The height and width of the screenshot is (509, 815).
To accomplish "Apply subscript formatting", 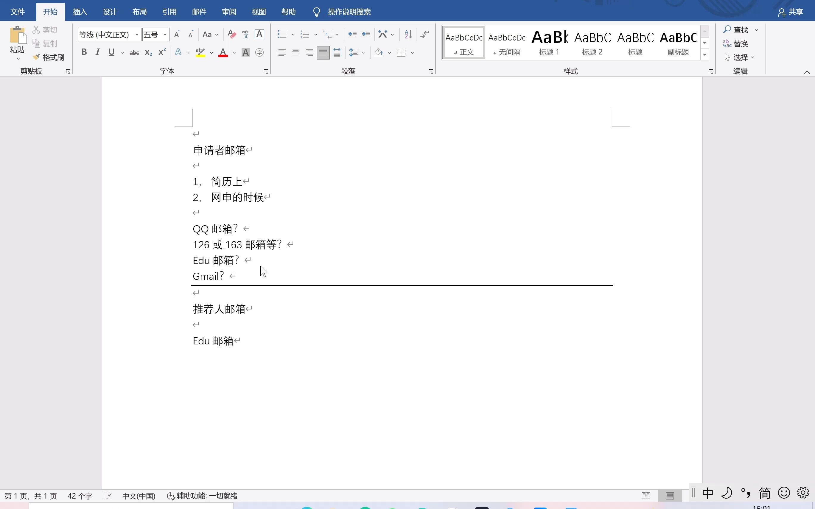I will coord(148,52).
